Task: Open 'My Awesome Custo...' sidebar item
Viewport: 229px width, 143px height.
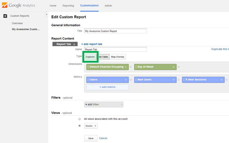Action: click(26, 29)
